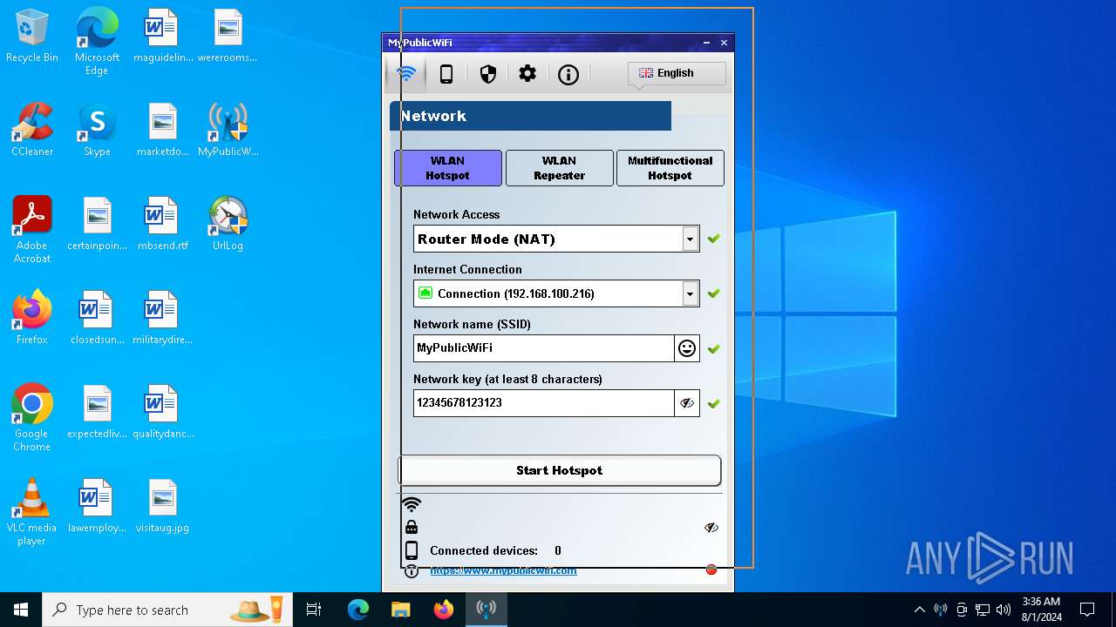This screenshot has width=1116, height=627.
Task: Open the taskbar clock showing 3:36 AM
Action: point(1041,610)
